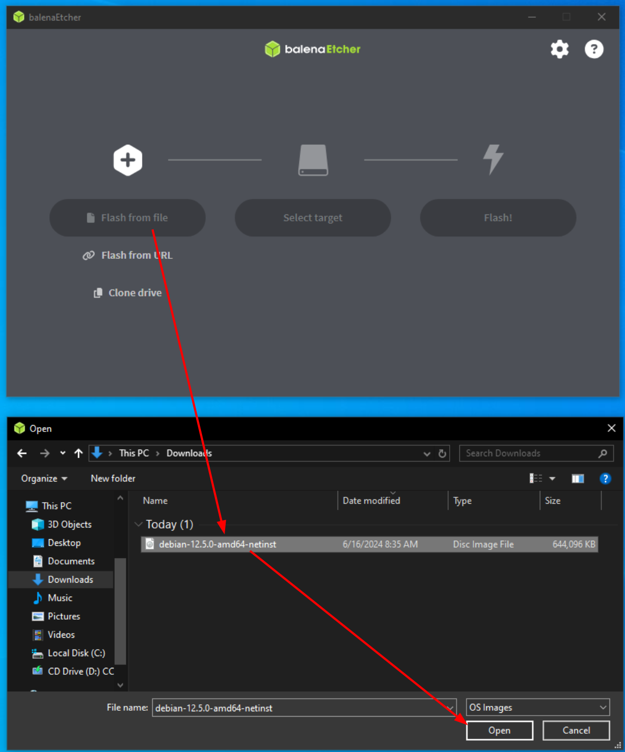The width and height of the screenshot is (625, 752).
Task: Click the lightning bolt flash icon
Action: pyautogui.click(x=493, y=159)
